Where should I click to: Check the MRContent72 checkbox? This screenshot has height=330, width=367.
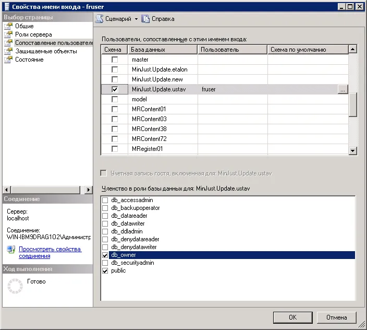coord(115,139)
